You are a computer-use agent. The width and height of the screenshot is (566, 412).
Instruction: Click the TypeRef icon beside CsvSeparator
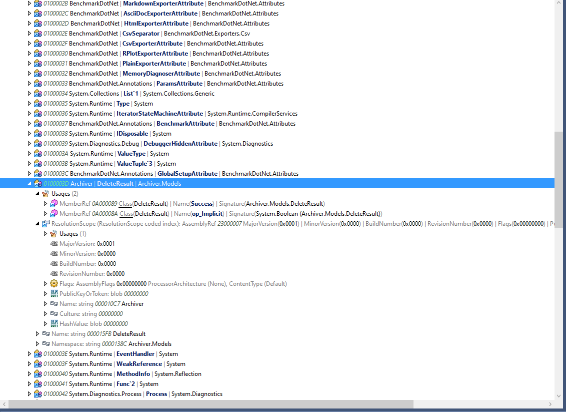(x=37, y=34)
